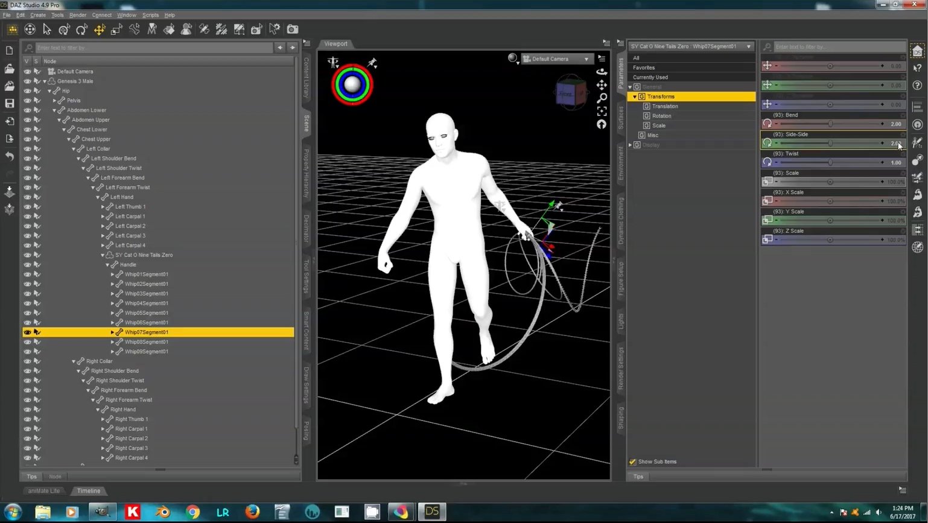This screenshot has height=523, width=928.
Task: Open Help question mark icon in right sidebar
Action: point(917,86)
